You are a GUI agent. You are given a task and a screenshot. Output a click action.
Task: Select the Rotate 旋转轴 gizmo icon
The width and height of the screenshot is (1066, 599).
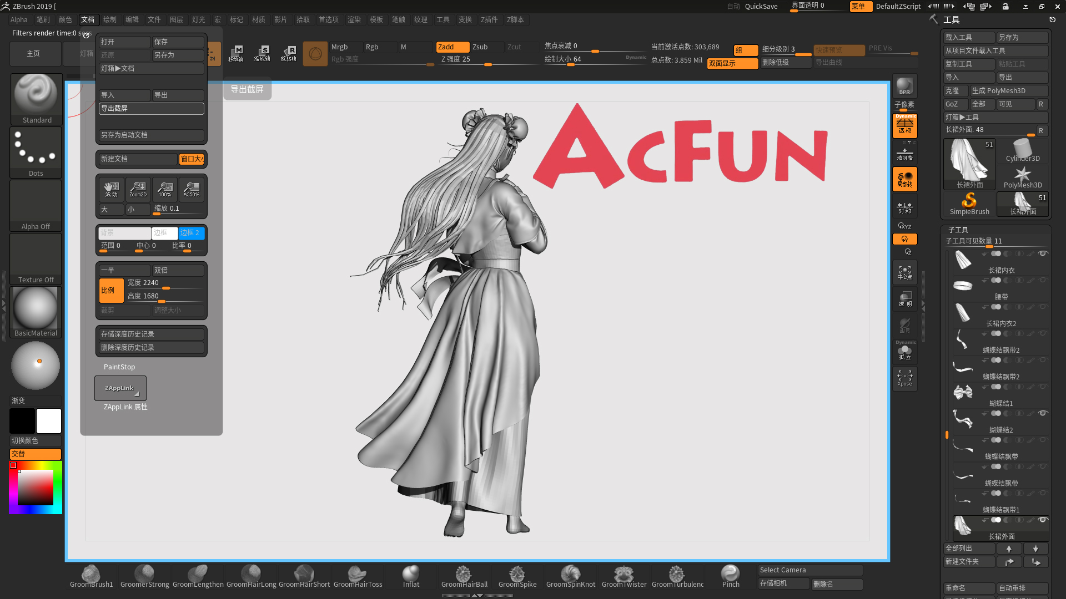point(289,54)
